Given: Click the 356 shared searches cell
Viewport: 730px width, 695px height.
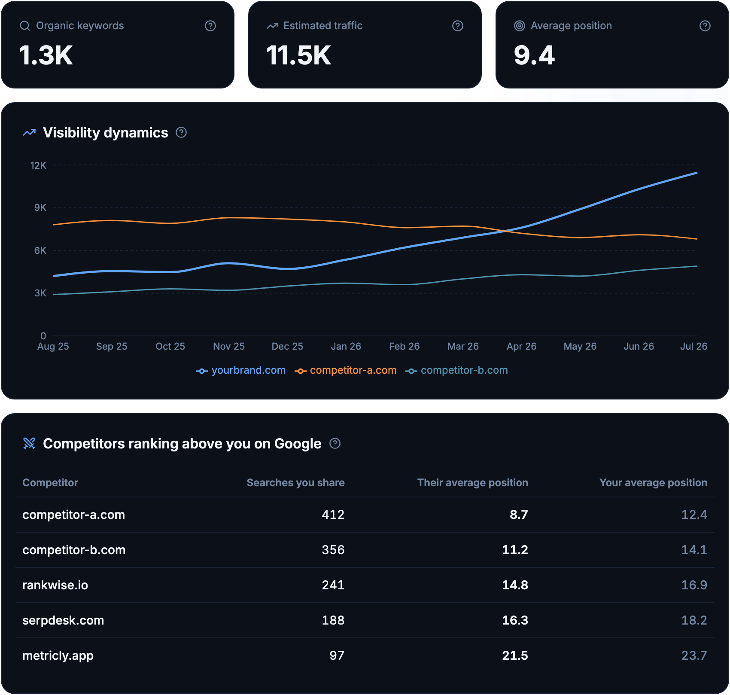Looking at the screenshot, I should coord(333,550).
